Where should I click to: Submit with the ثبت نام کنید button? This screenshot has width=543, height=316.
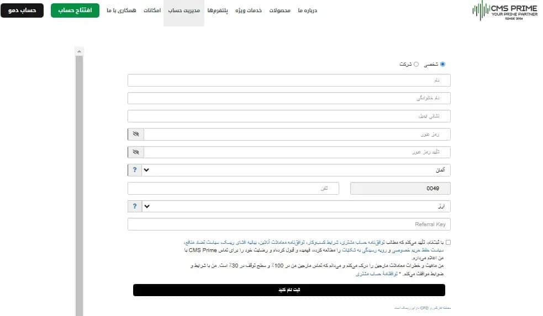pos(289,290)
